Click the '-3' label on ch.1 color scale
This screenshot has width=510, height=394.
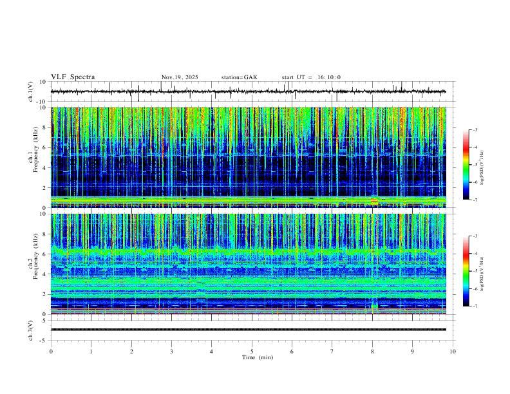coord(475,129)
